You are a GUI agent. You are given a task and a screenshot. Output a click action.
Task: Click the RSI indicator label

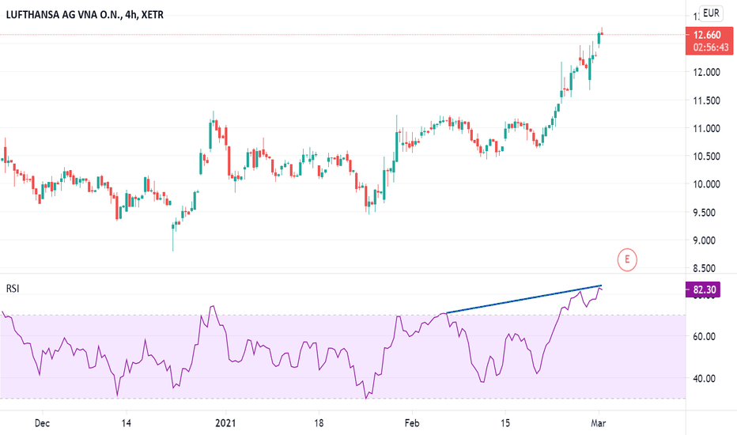[13, 288]
